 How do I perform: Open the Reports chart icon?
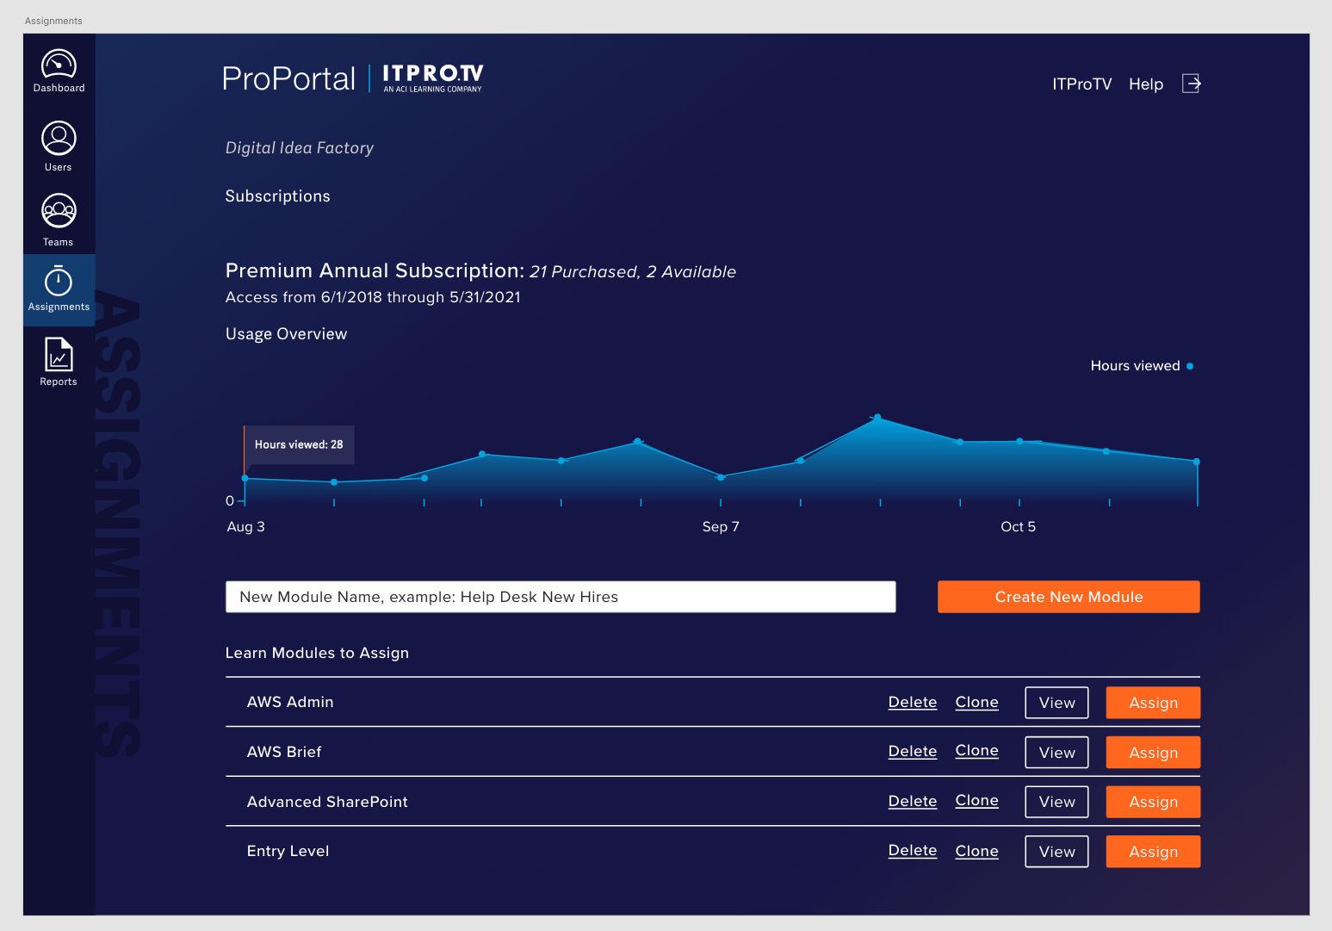tap(59, 354)
